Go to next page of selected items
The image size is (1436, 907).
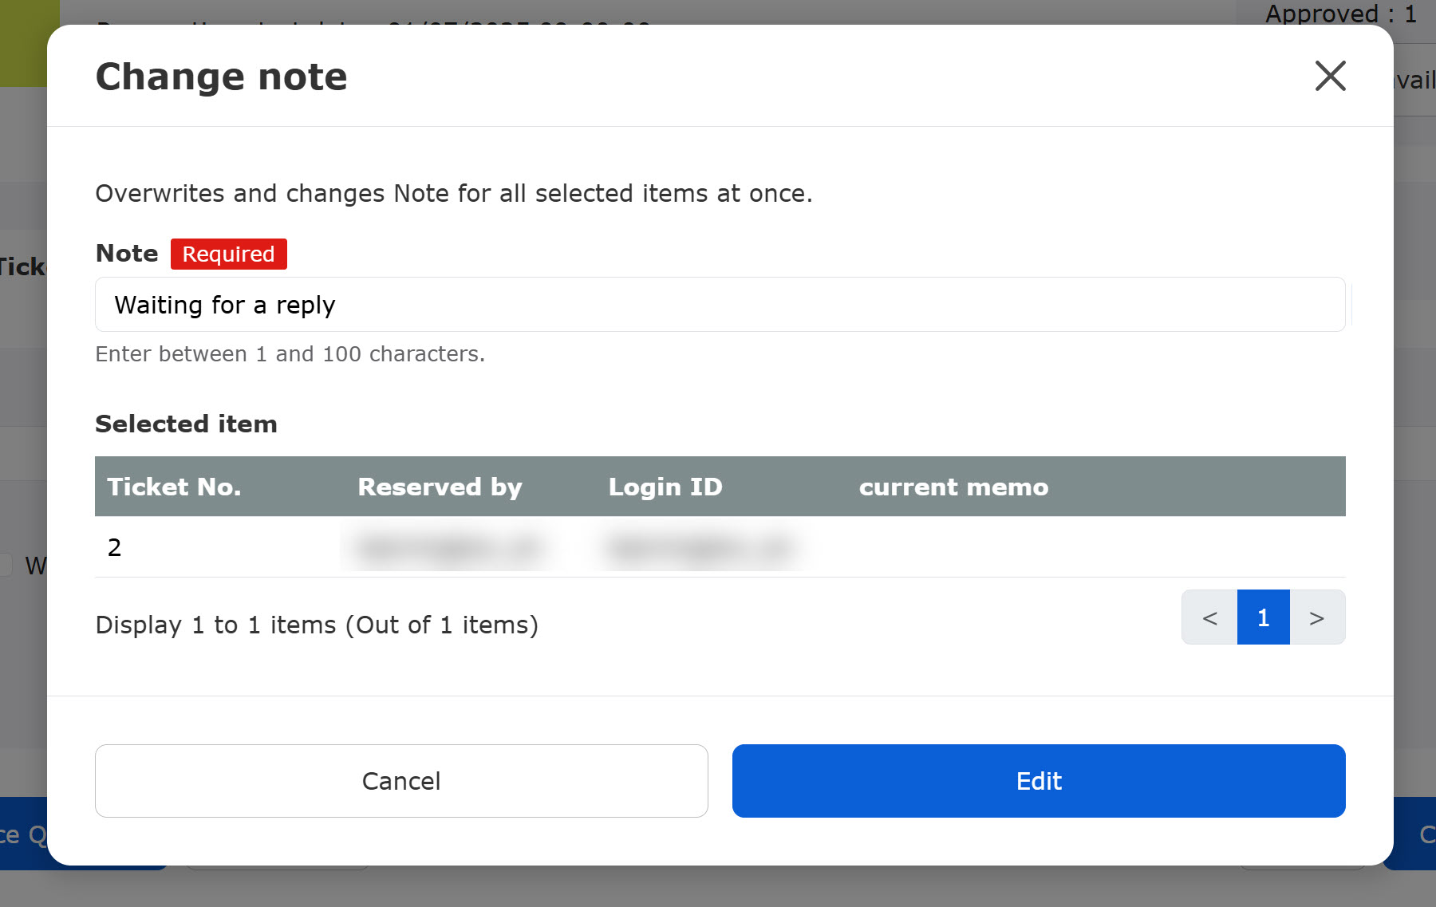pos(1317,617)
